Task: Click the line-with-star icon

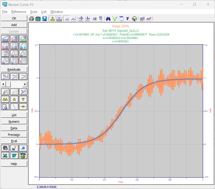Action: click(x=23, y=92)
